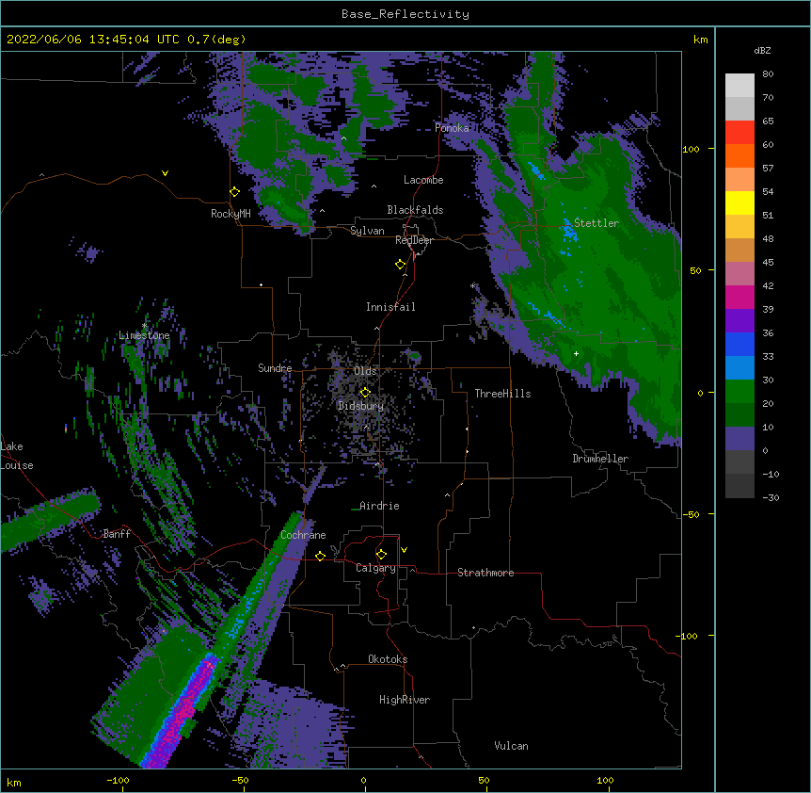Select the Cochrane label

tap(303, 535)
